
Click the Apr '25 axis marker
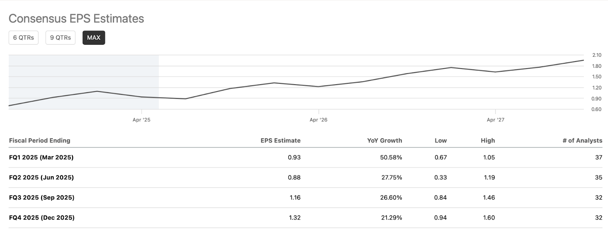pyautogui.click(x=141, y=120)
